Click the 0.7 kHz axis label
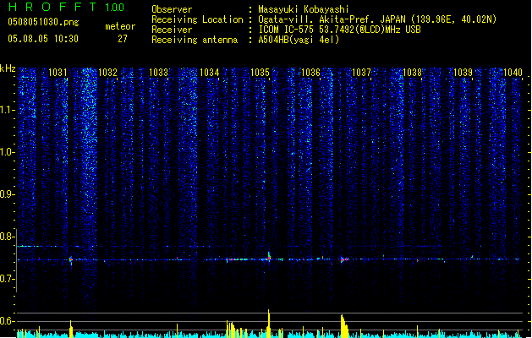The height and width of the screenshot is (338, 532). [8, 279]
